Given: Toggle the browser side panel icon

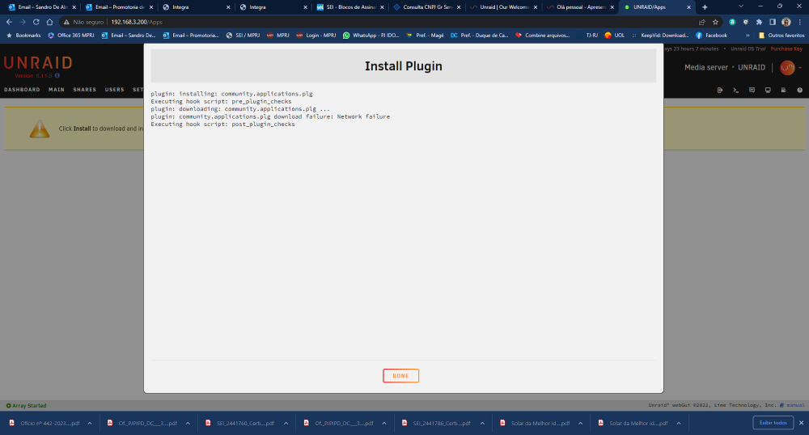Looking at the screenshot, I should (x=773, y=22).
